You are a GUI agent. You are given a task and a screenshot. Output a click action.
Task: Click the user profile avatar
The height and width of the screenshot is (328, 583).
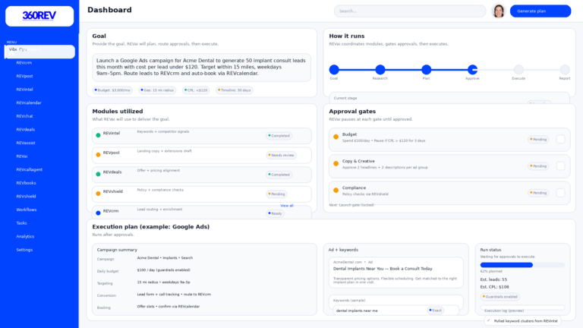pos(499,11)
